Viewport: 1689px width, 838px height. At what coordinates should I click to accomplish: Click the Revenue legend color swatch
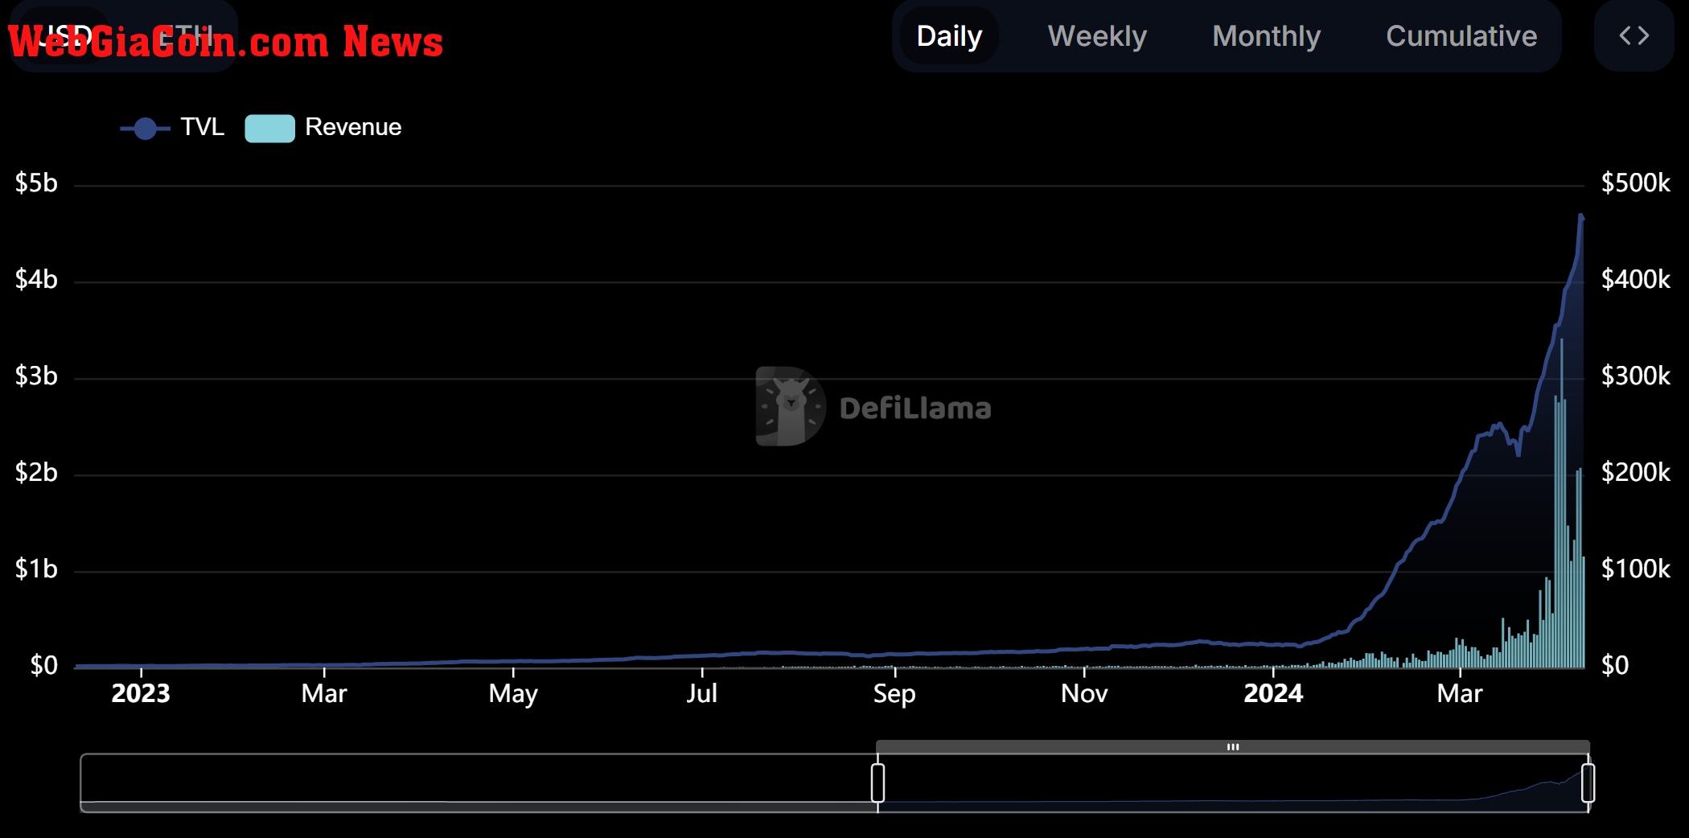click(269, 128)
